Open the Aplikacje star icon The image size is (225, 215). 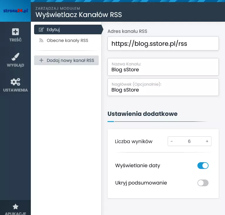tap(15, 207)
